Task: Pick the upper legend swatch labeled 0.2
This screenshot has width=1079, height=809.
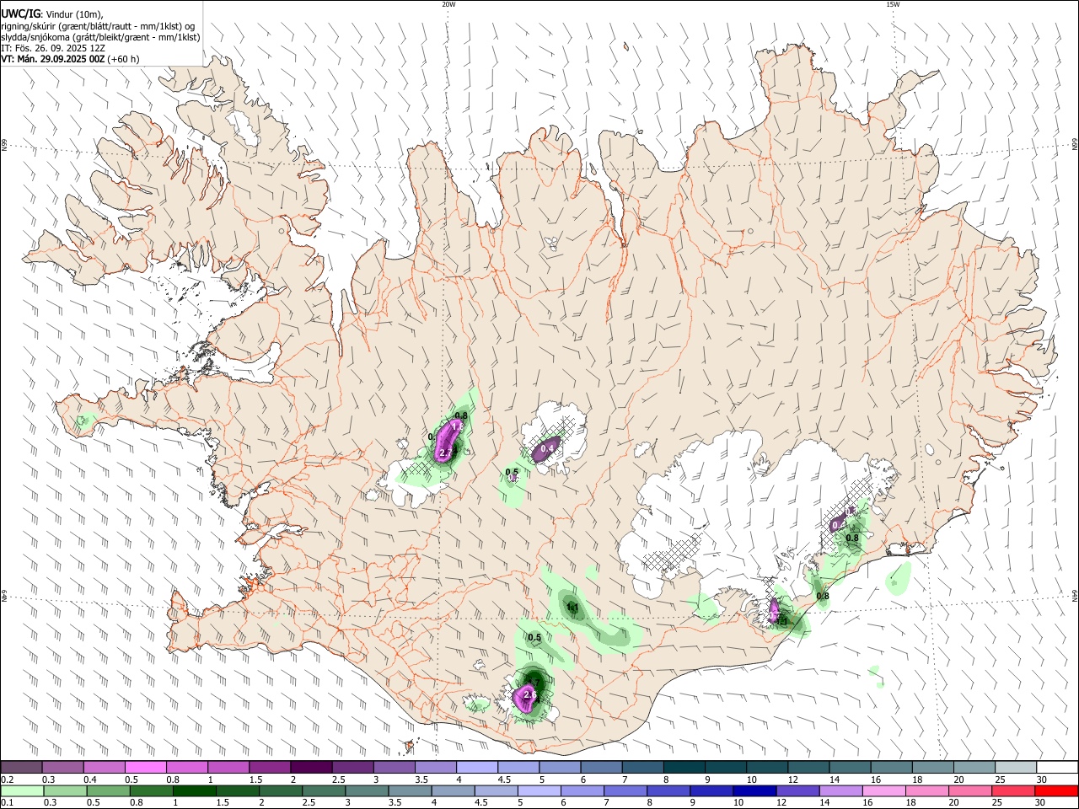Action: pos(21,768)
